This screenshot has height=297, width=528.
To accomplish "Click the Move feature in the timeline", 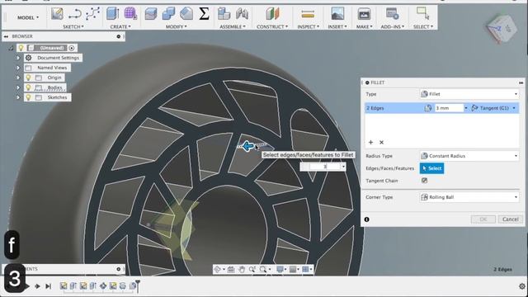I will tap(103, 286).
